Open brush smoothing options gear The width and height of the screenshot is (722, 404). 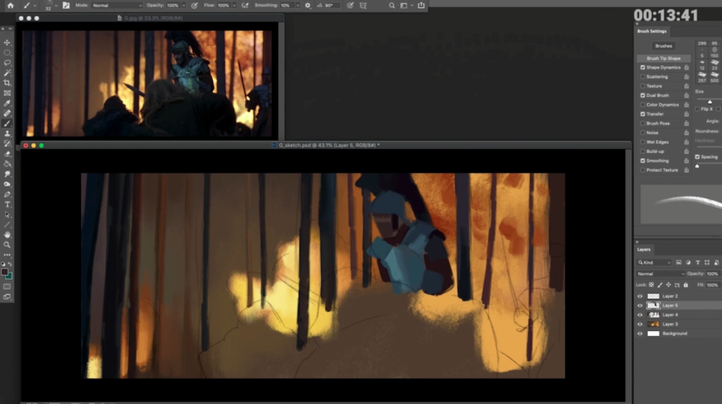[x=307, y=5]
